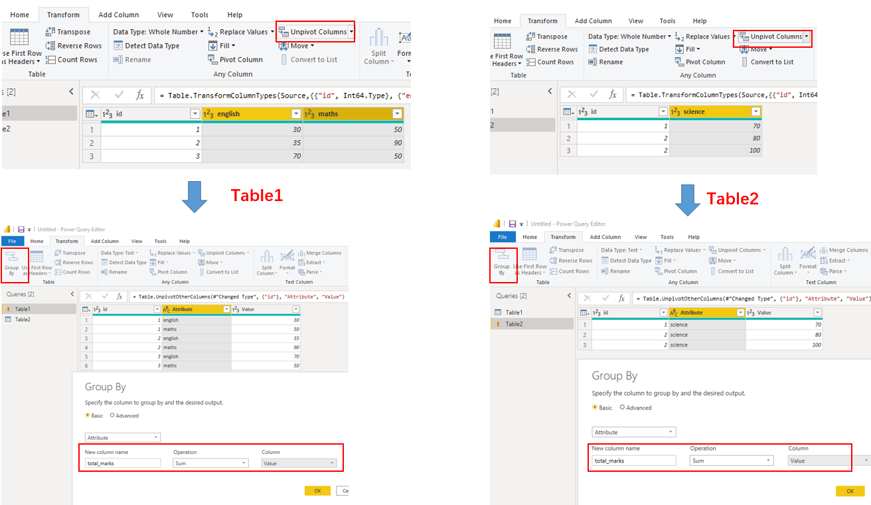
Task: Click Transpose icon in the english/maths editor
Action: 50,32
